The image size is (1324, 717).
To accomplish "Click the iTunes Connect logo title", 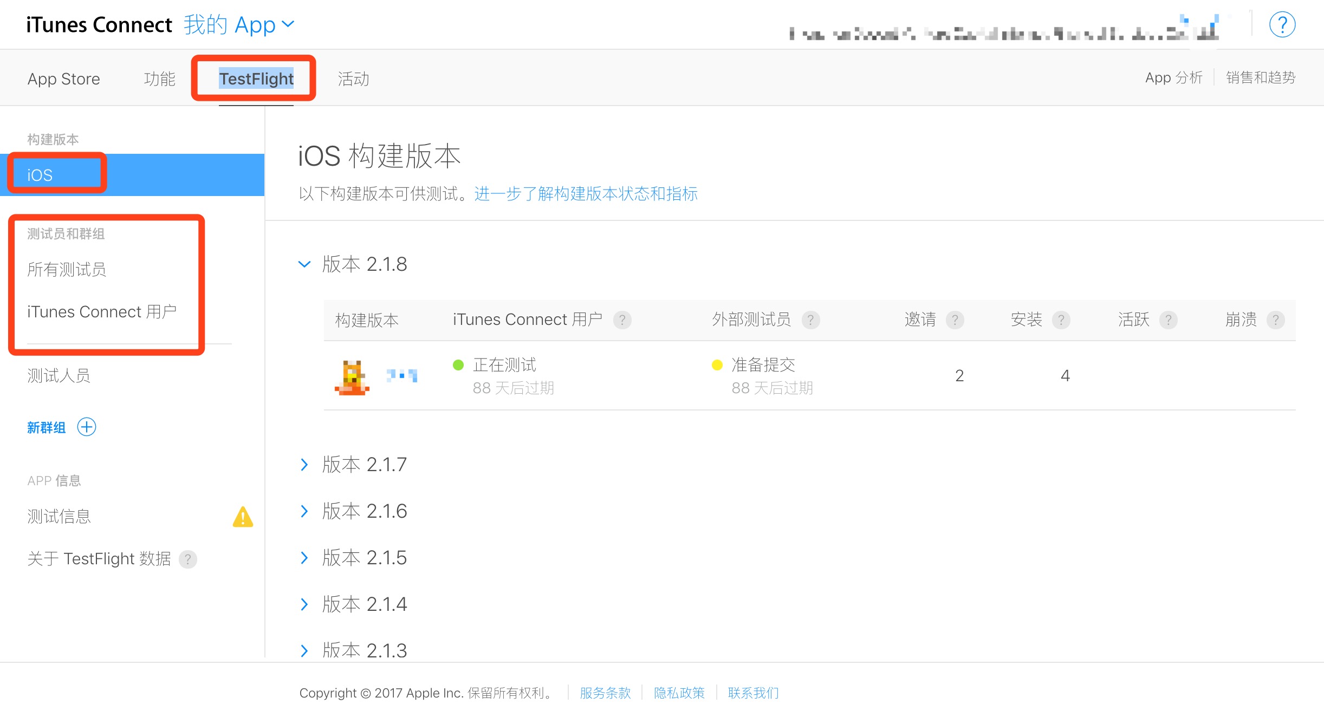I will point(99,25).
